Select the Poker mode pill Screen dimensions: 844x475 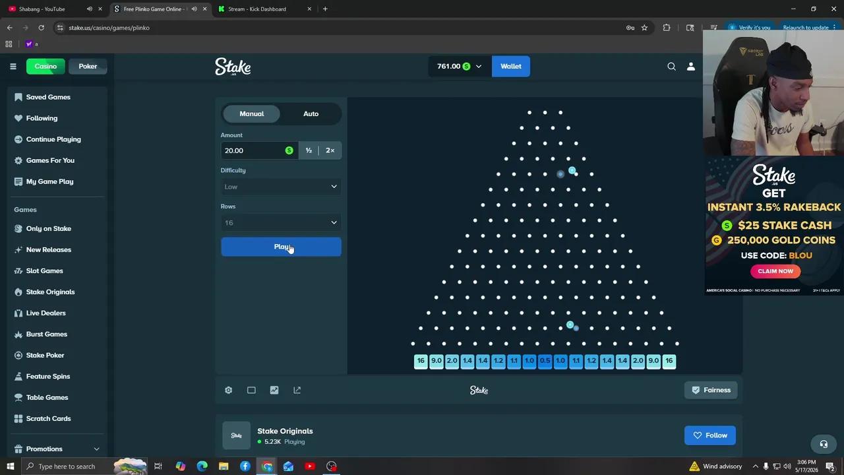[88, 66]
